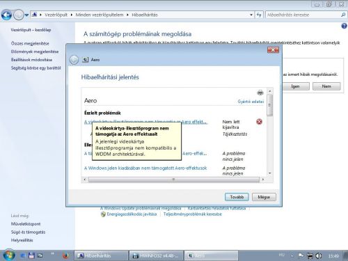Open Vezérlőpult – kezdőlap link
Screen dimensions: 348x261
click(31, 30)
